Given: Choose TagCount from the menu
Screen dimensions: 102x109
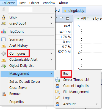Looking at the screenshot, I should [x=27, y=31].
